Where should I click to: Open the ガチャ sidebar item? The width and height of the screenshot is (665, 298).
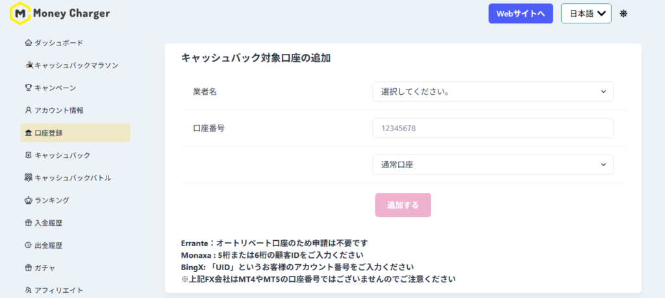(x=45, y=267)
